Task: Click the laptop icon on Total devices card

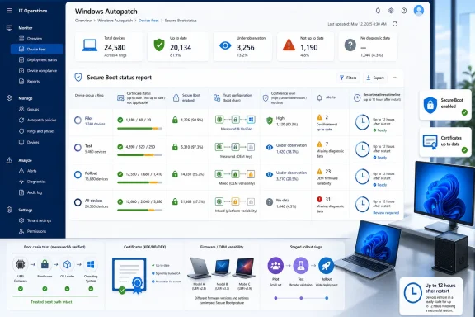Action: click(90, 45)
